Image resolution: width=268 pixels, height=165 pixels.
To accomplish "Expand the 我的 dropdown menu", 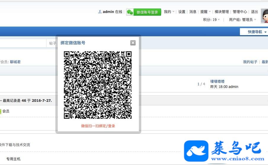I will tap(169, 12).
